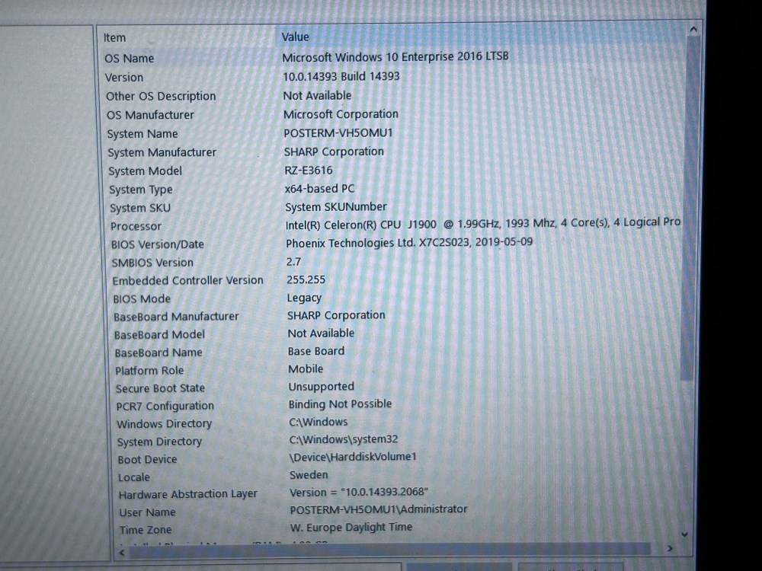Select the OS Name row label
Screen dimensions: 762x571
(x=130, y=59)
